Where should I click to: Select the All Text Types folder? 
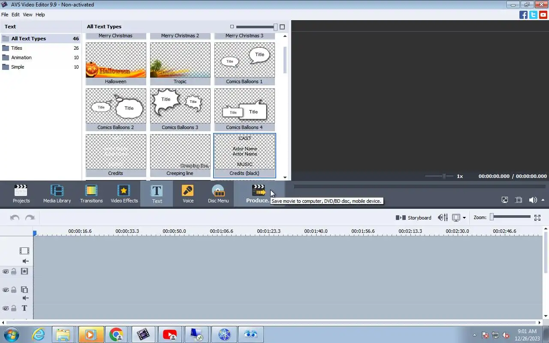pos(41,39)
